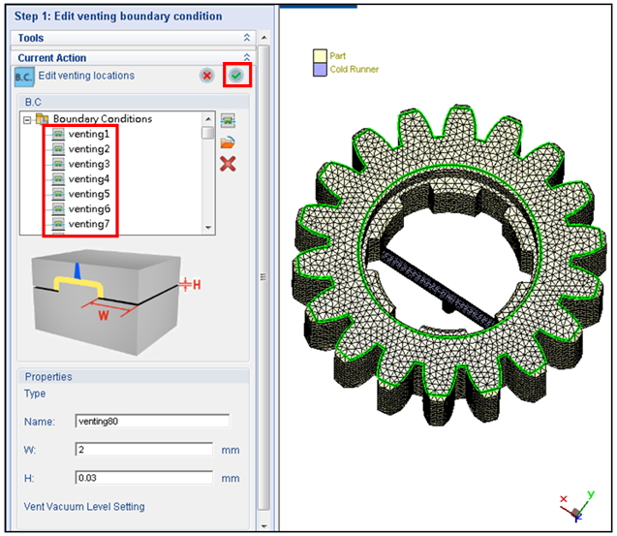Select venting6 in the tree
617x536 pixels.
point(89,208)
